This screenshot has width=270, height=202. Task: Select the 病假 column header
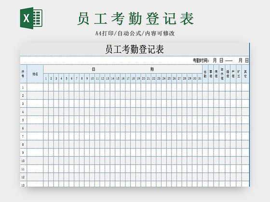click(216, 74)
